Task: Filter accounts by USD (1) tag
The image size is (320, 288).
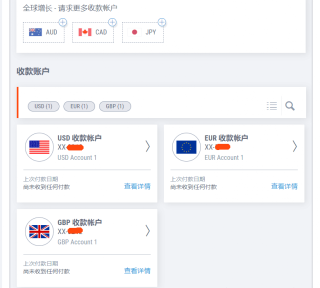Action: tap(43, 106)
